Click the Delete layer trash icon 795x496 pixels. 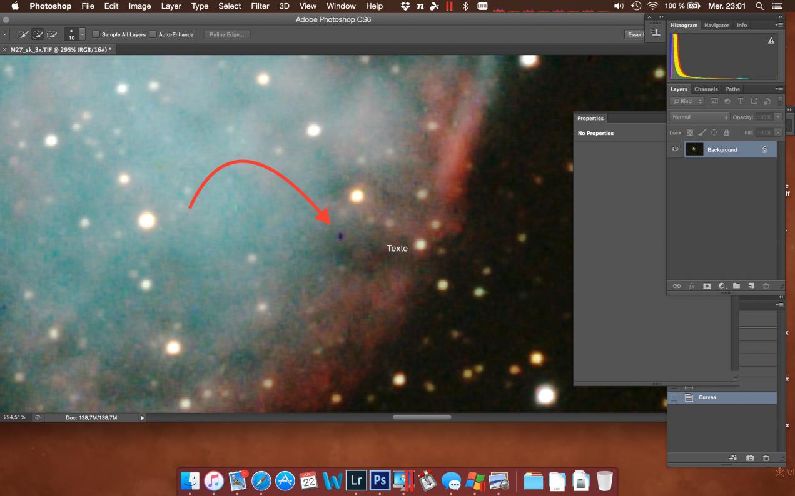[766, 286]
